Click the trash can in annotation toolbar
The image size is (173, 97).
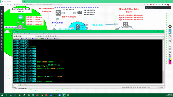click(170, 49)
